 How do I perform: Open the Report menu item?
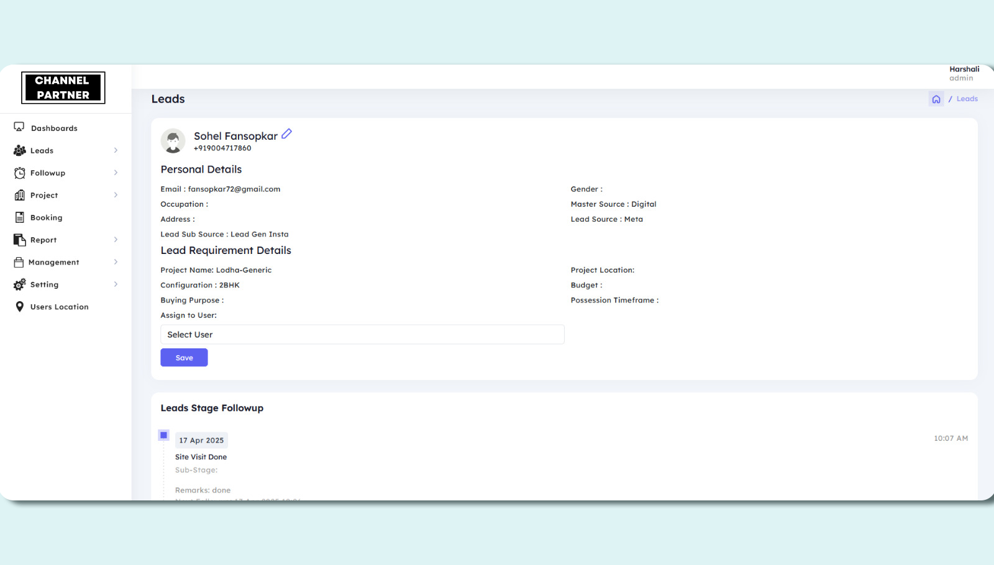[x=43, y=240]
